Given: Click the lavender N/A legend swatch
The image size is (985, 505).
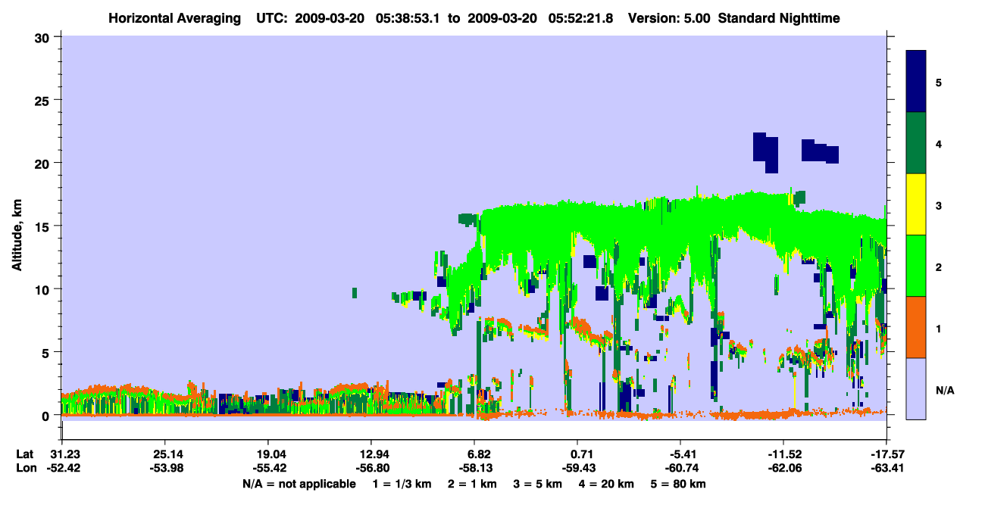Looking at the screenshot, I should point(916,388).
